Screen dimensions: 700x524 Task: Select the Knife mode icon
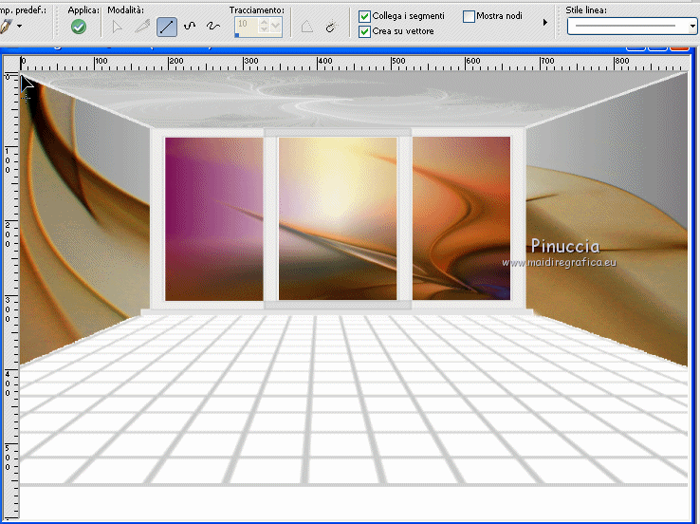coord(142,27)
